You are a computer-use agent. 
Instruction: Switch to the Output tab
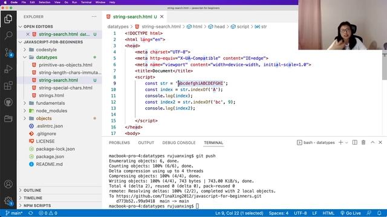(x=146, y=143)
